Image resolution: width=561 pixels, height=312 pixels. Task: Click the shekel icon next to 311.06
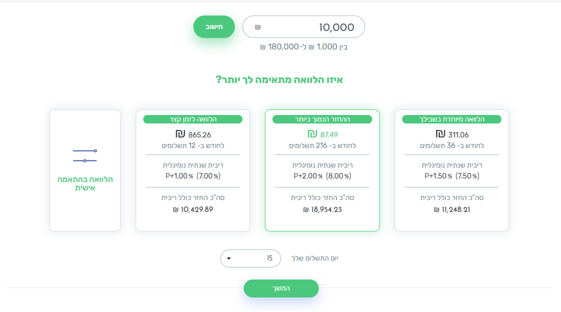[440, 134]
